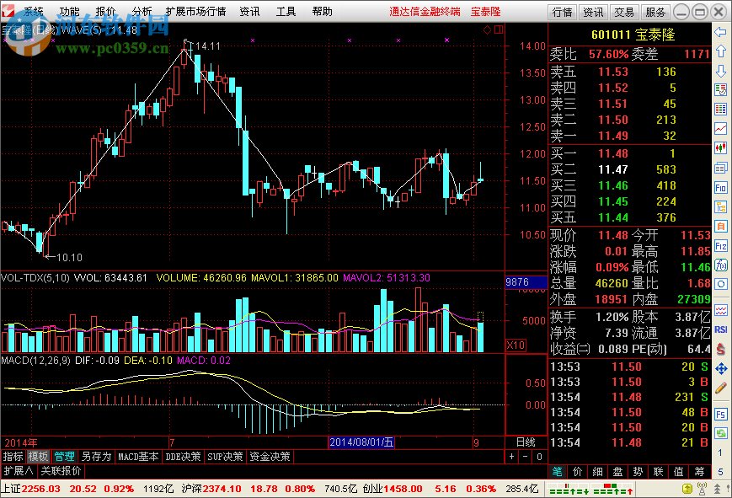Open the colored quote table grid icon
Viewport: 732px width, 498px height.
720,110
